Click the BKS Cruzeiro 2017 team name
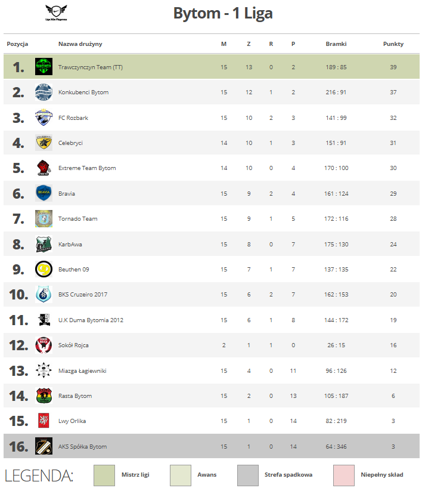This screenshot has width=422, height=491. [83, 294]
